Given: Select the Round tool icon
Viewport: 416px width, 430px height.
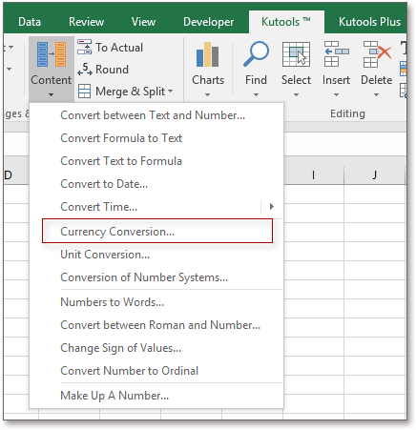Looking at the screenshot, I should click(85, 70).
